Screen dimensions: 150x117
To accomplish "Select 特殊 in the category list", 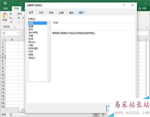I will (x=37, y=55).
